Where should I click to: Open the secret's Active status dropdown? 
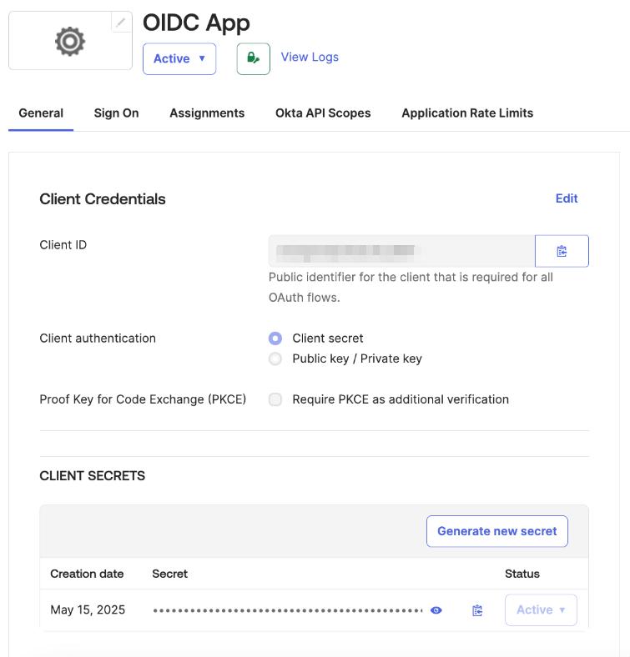pyautogui.click(x=541, y=610)
